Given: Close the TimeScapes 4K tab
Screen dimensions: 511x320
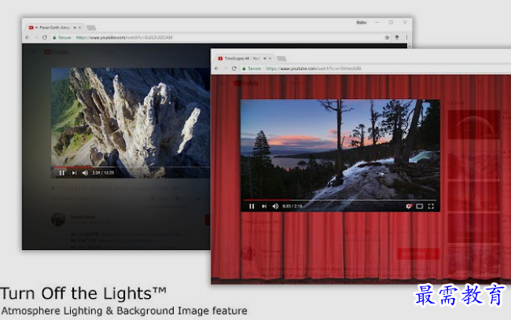Looking at the screenshot, I should [x=270, y=58].
